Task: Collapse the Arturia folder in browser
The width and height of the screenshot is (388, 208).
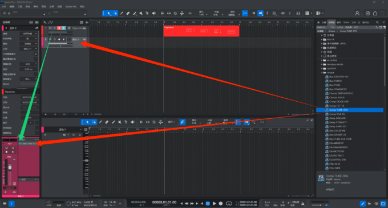Action: coord(322,73)
